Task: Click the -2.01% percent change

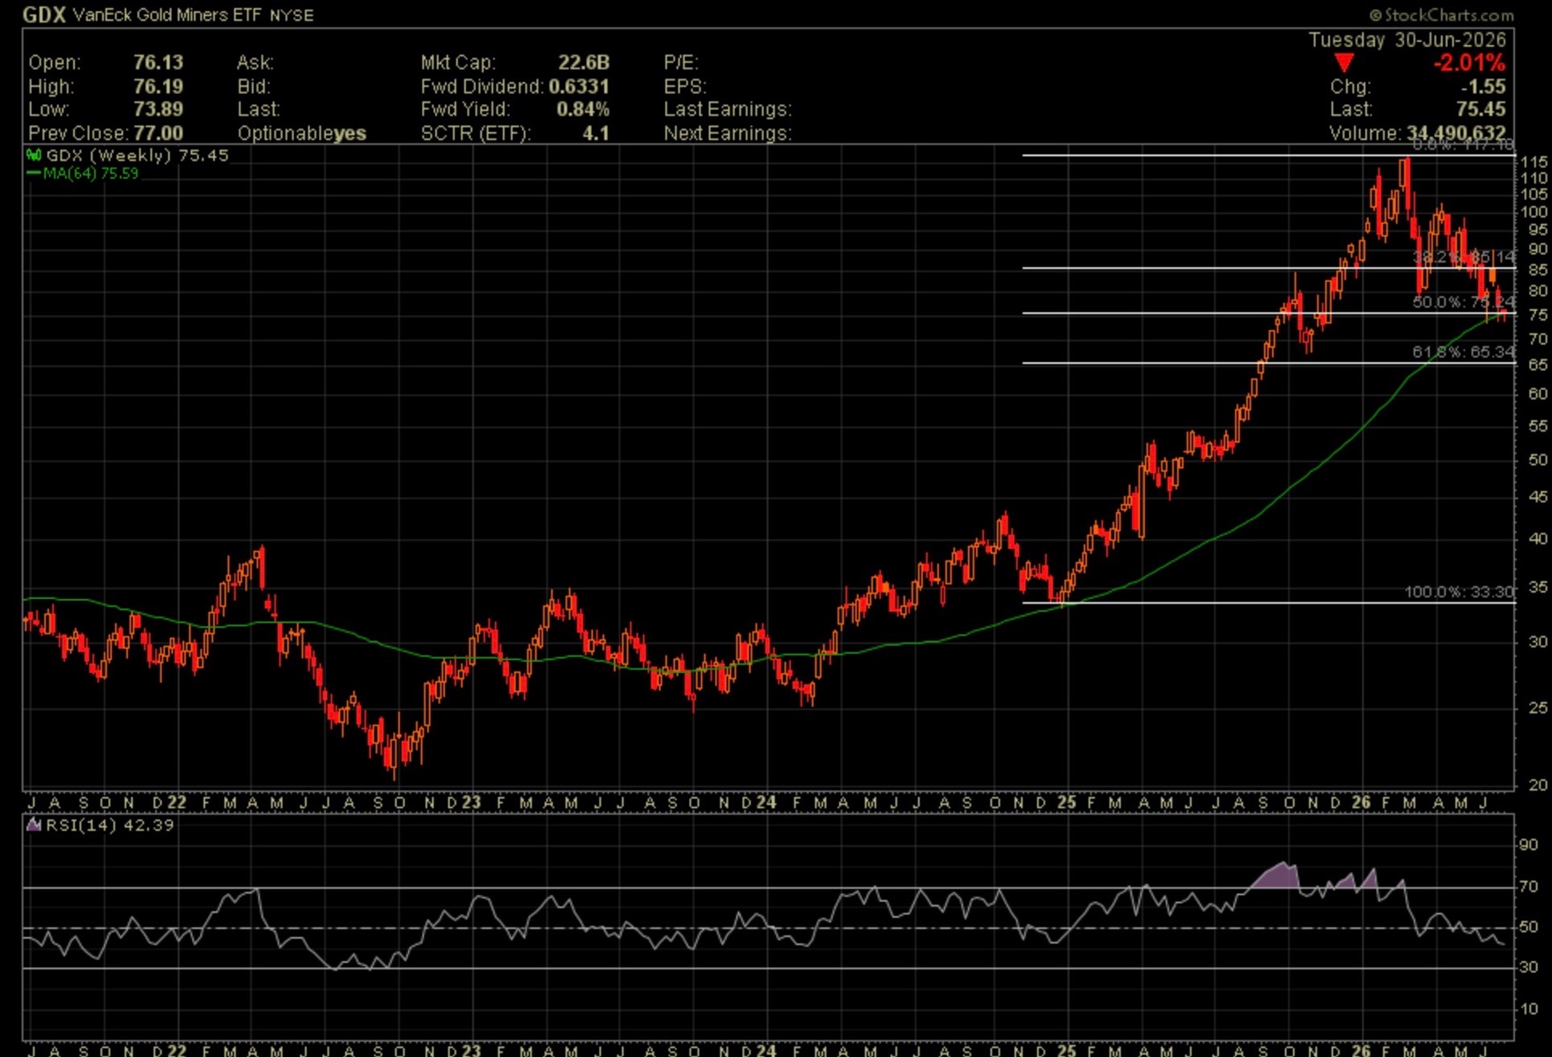Action: coord(1469,63)
